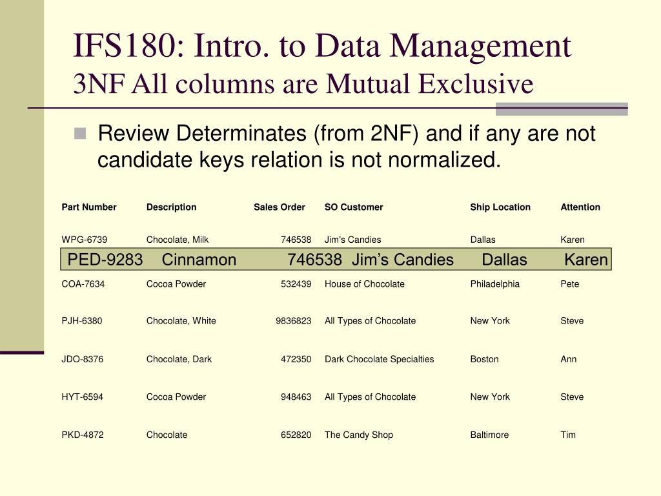The height and width of the screenshot is (496, 661).
Task: Click the Dark Chocolate Specialties cell
Action: coord(379,359)
